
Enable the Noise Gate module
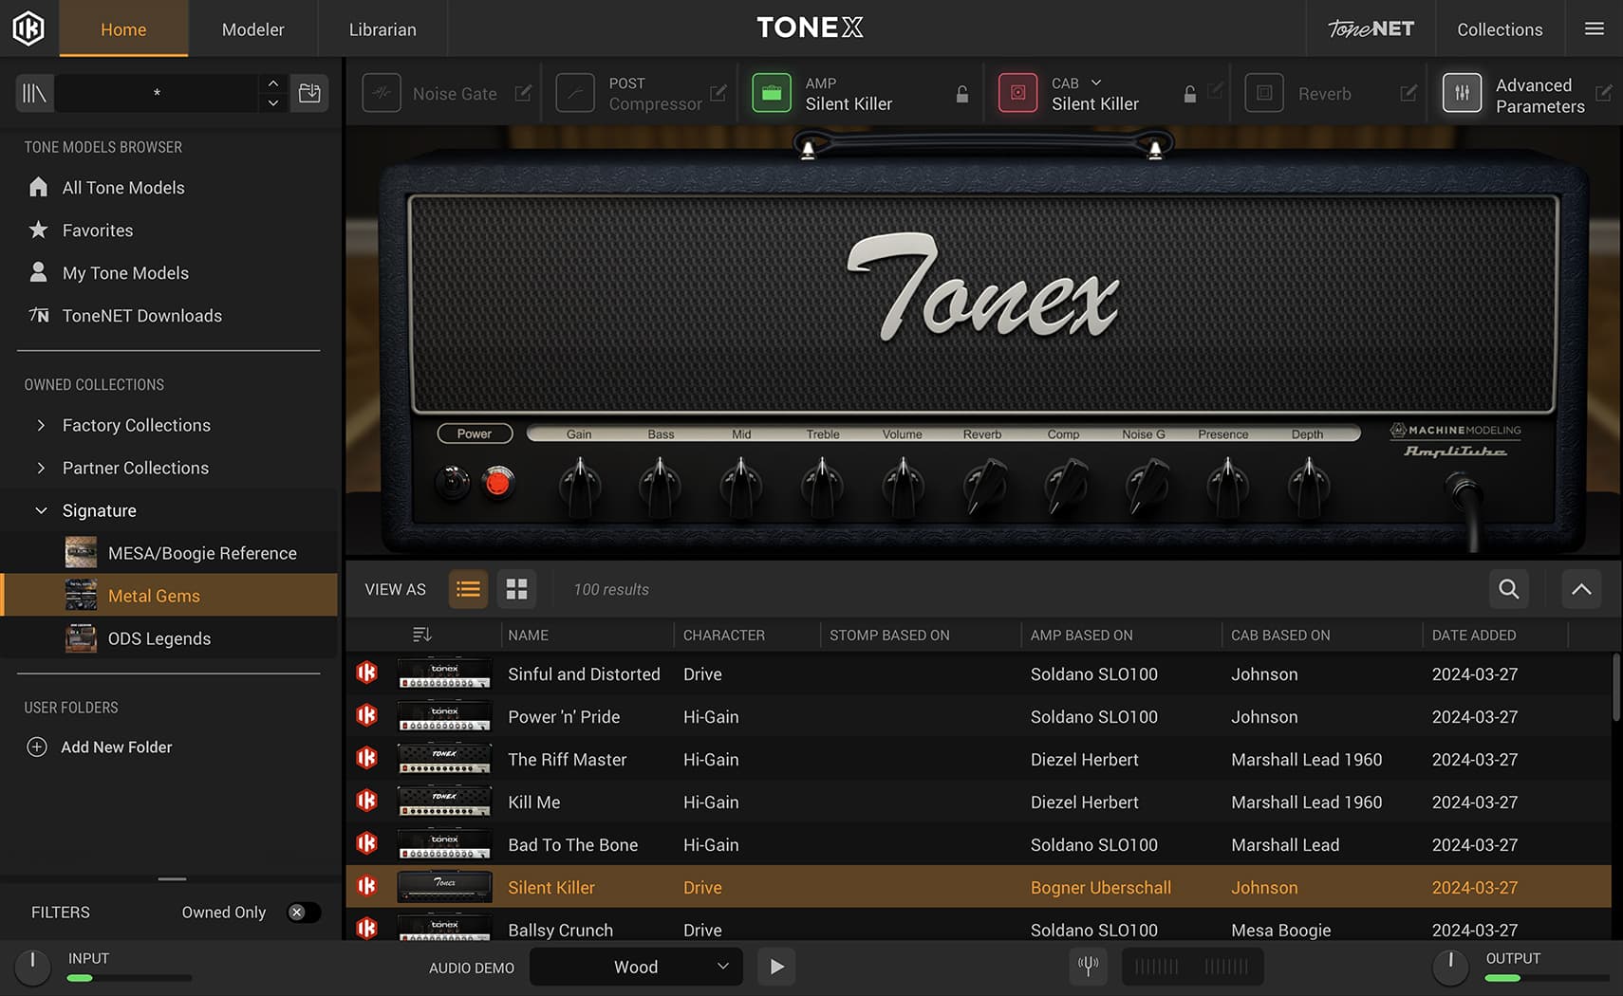(382, 93)
